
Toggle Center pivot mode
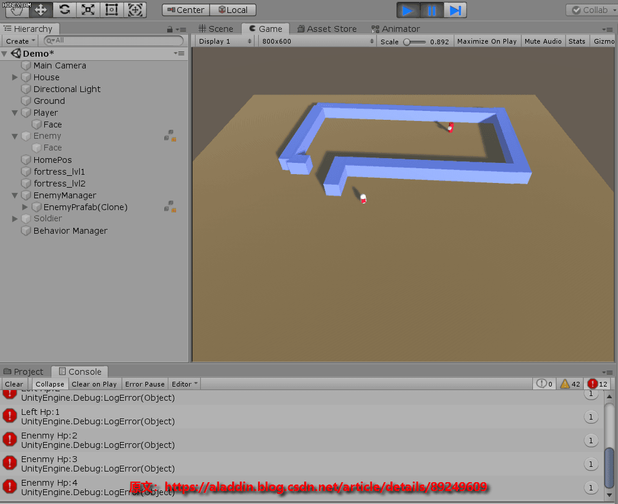coord(186,10)
